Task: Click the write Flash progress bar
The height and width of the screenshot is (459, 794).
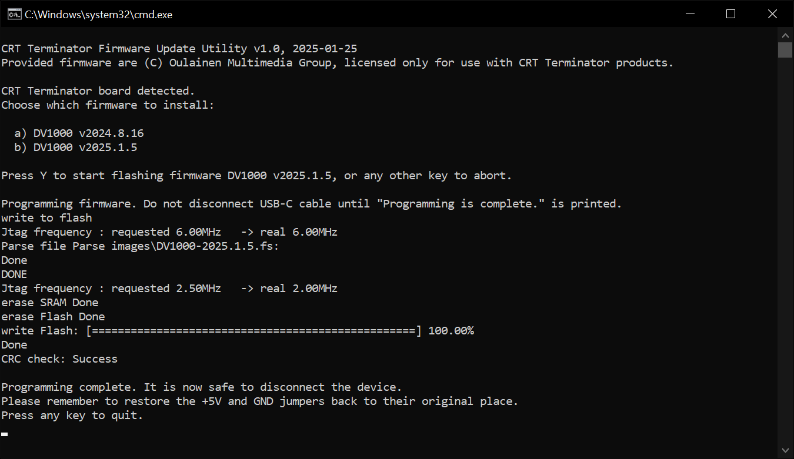Action: (253, 331)
